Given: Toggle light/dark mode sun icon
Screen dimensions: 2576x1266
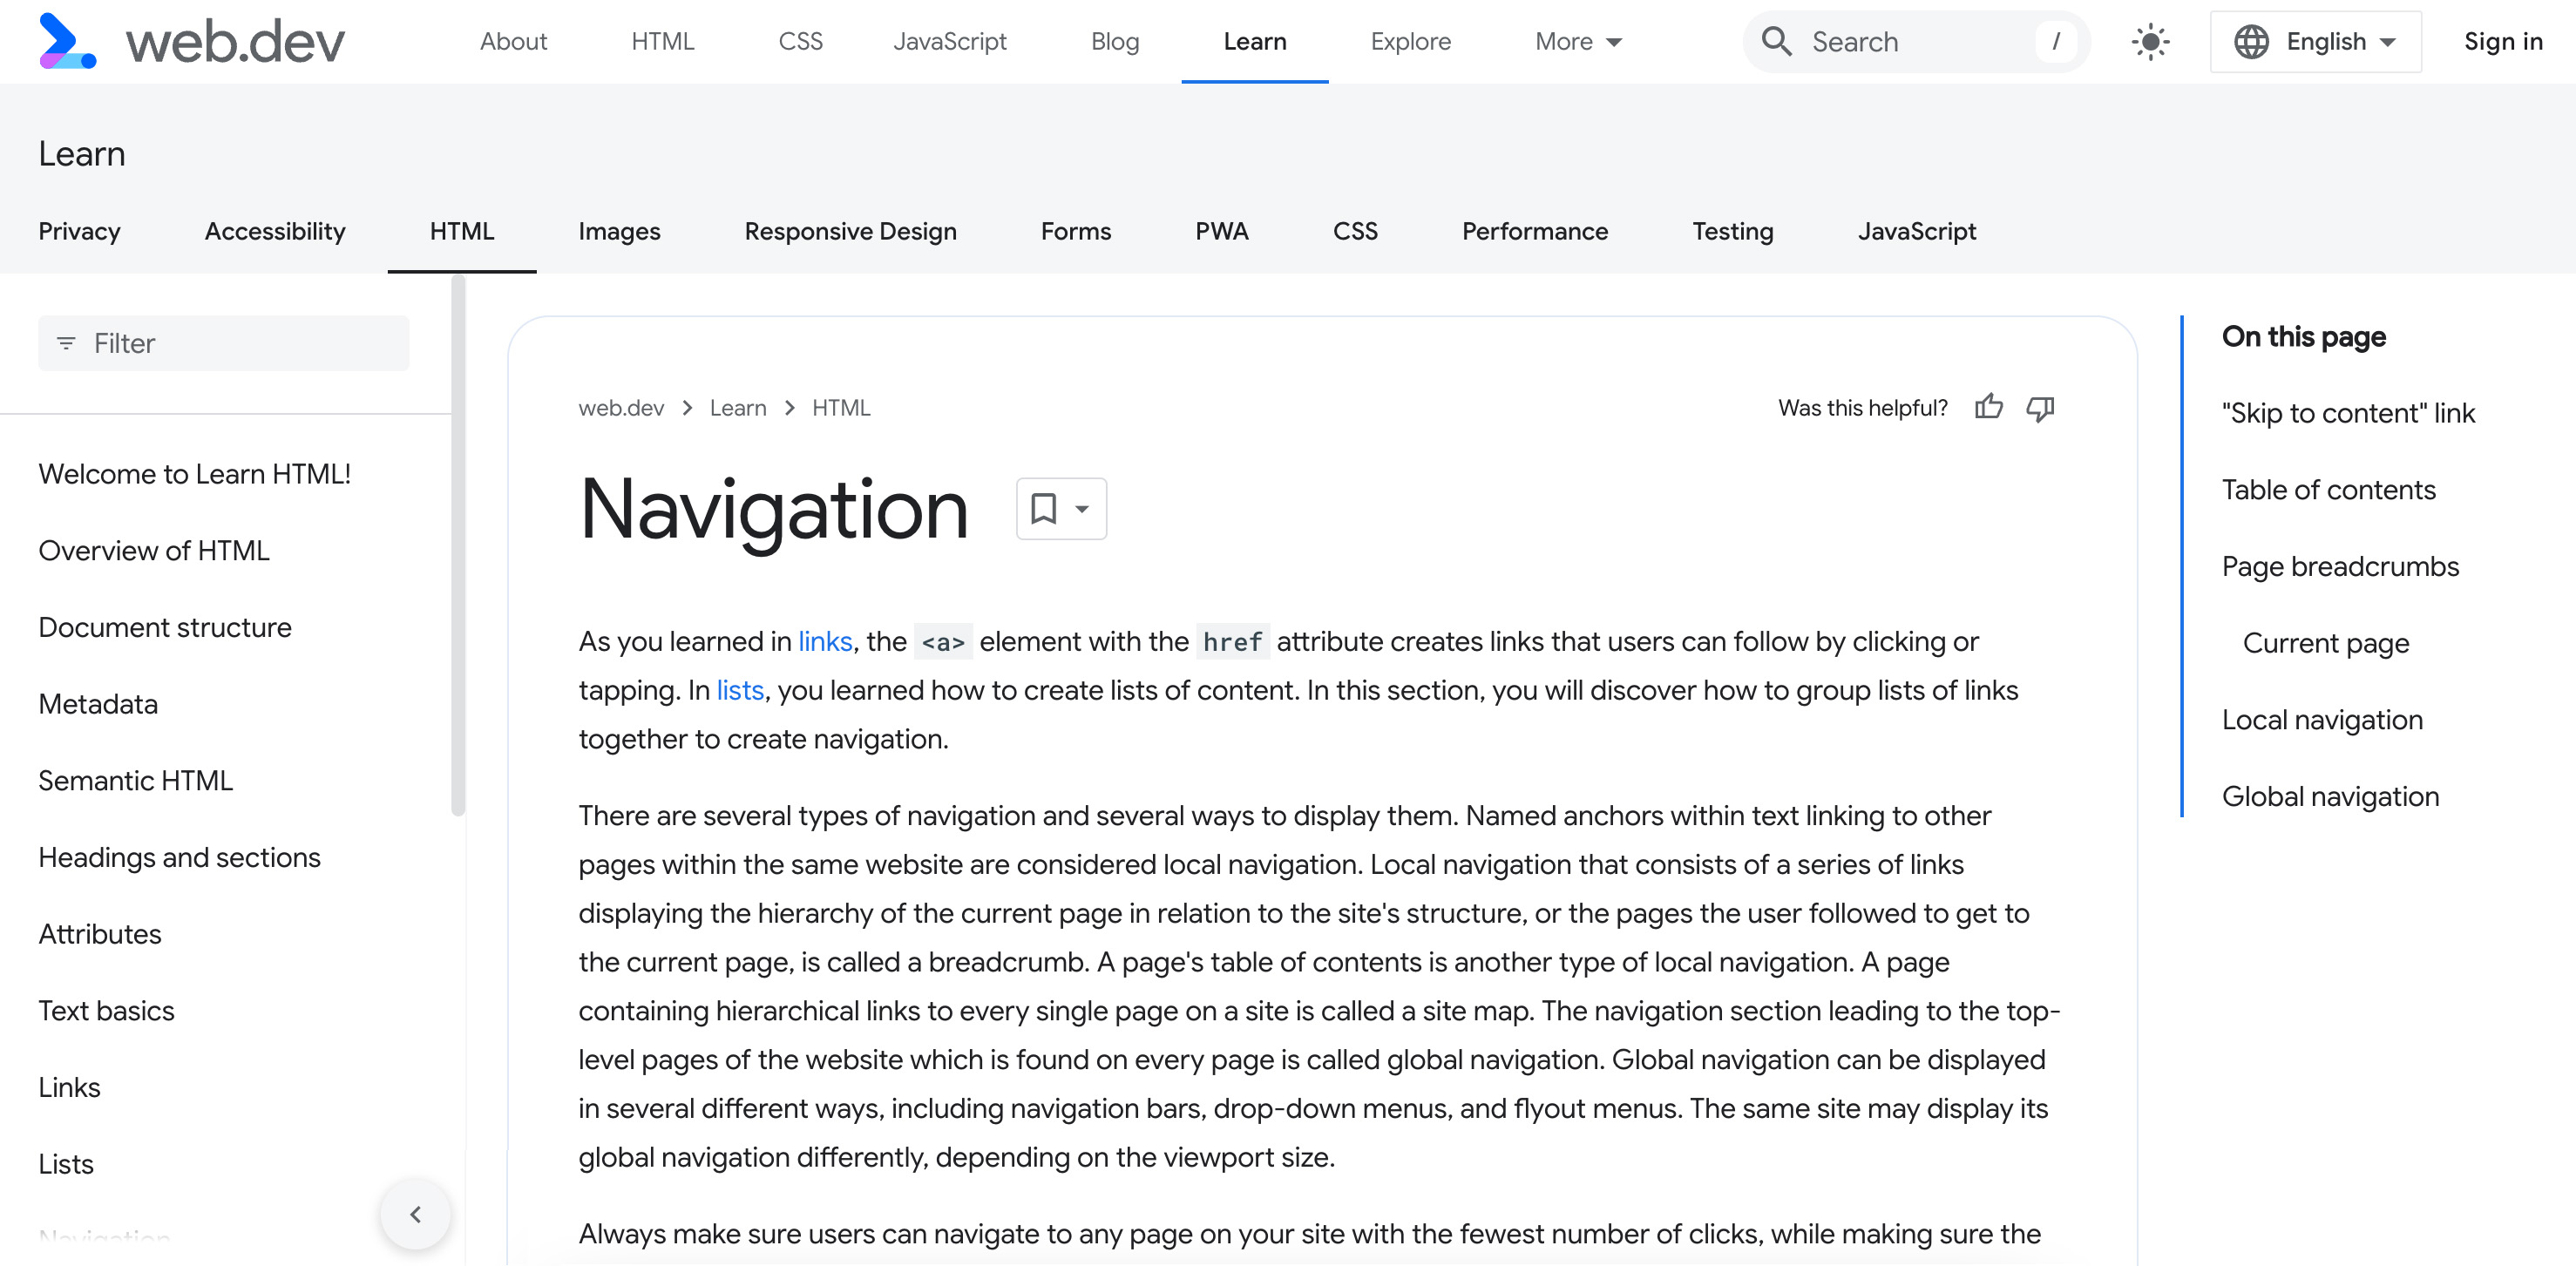Looking at the screenshot, I should [2149, 41].
